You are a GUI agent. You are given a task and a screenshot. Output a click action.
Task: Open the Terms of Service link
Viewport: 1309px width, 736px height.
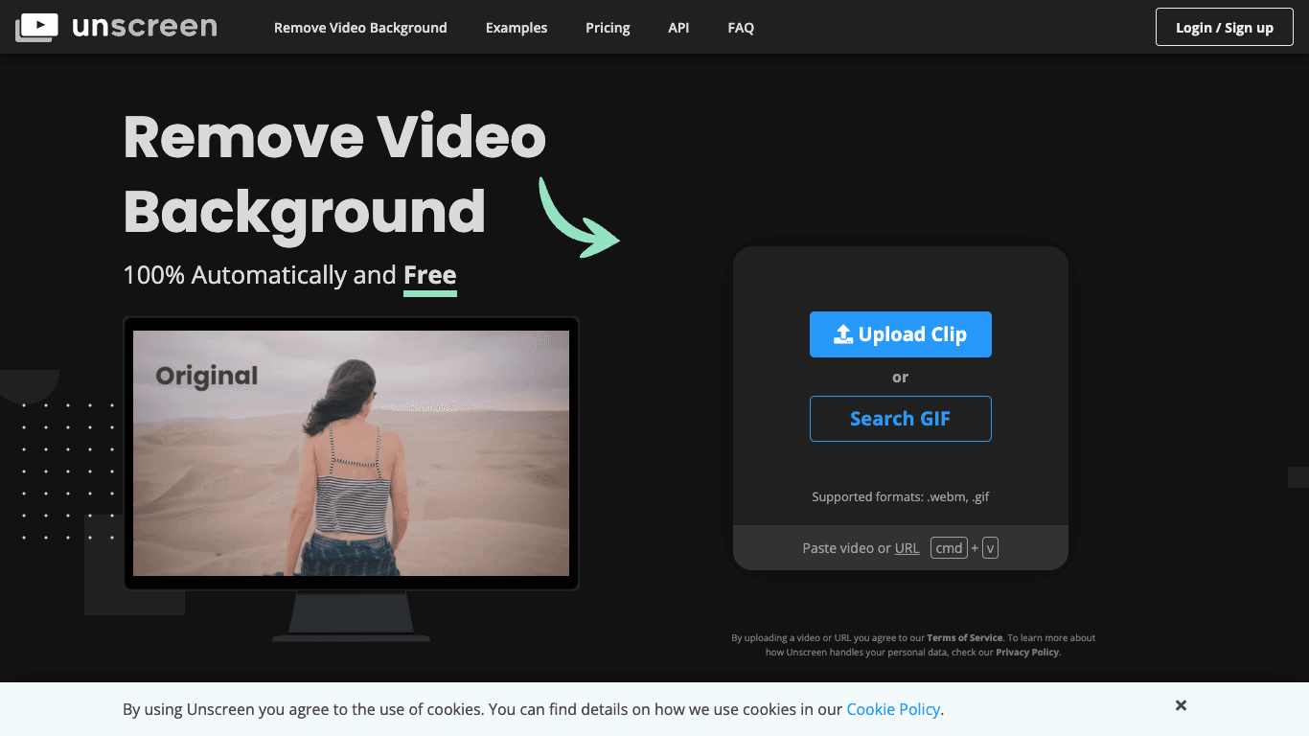point(964,637)
